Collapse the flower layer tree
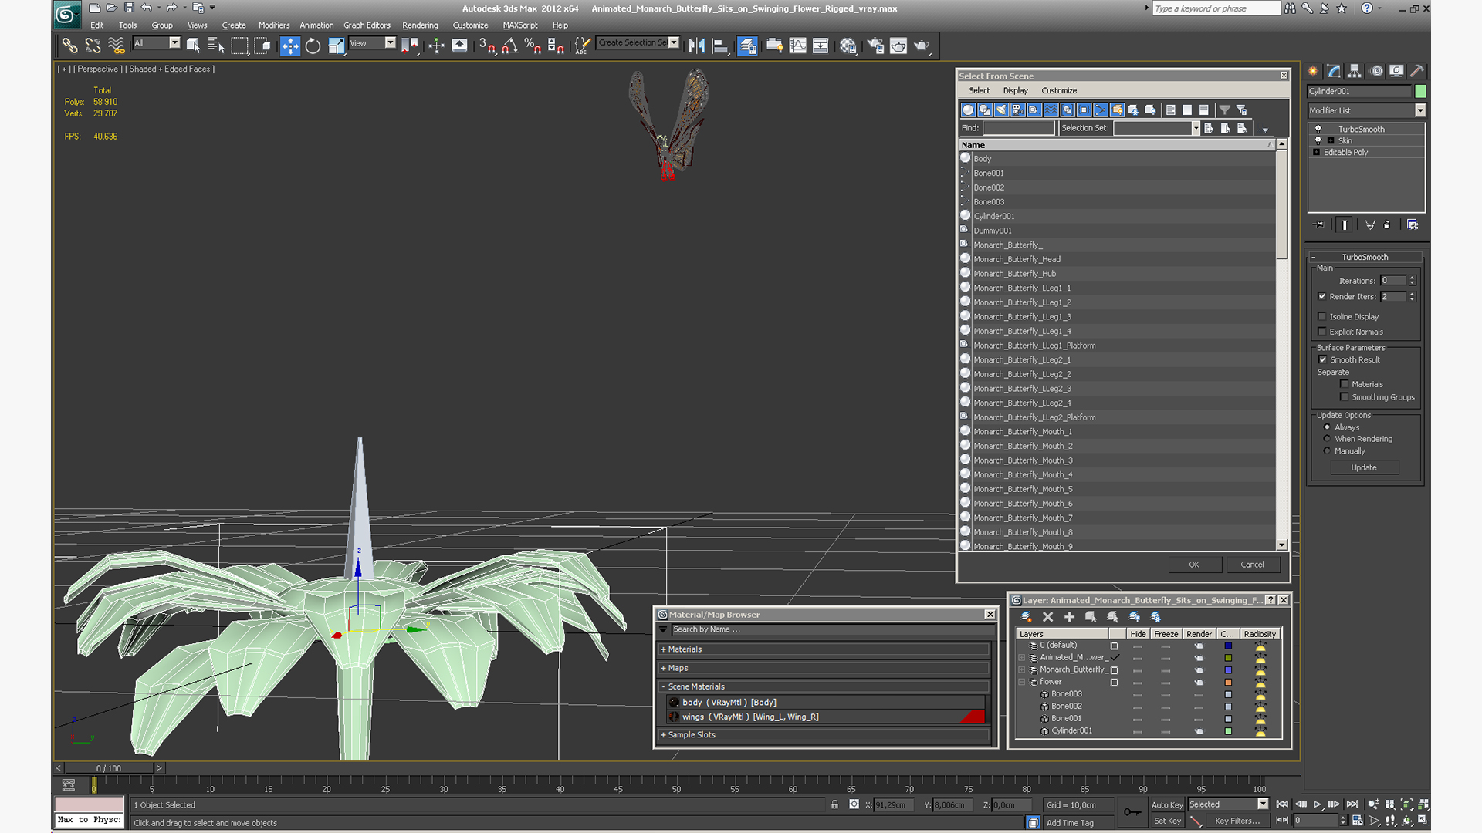Image resolution: width=1482 pixels, height=833 pixels. tap(1022, 683)
